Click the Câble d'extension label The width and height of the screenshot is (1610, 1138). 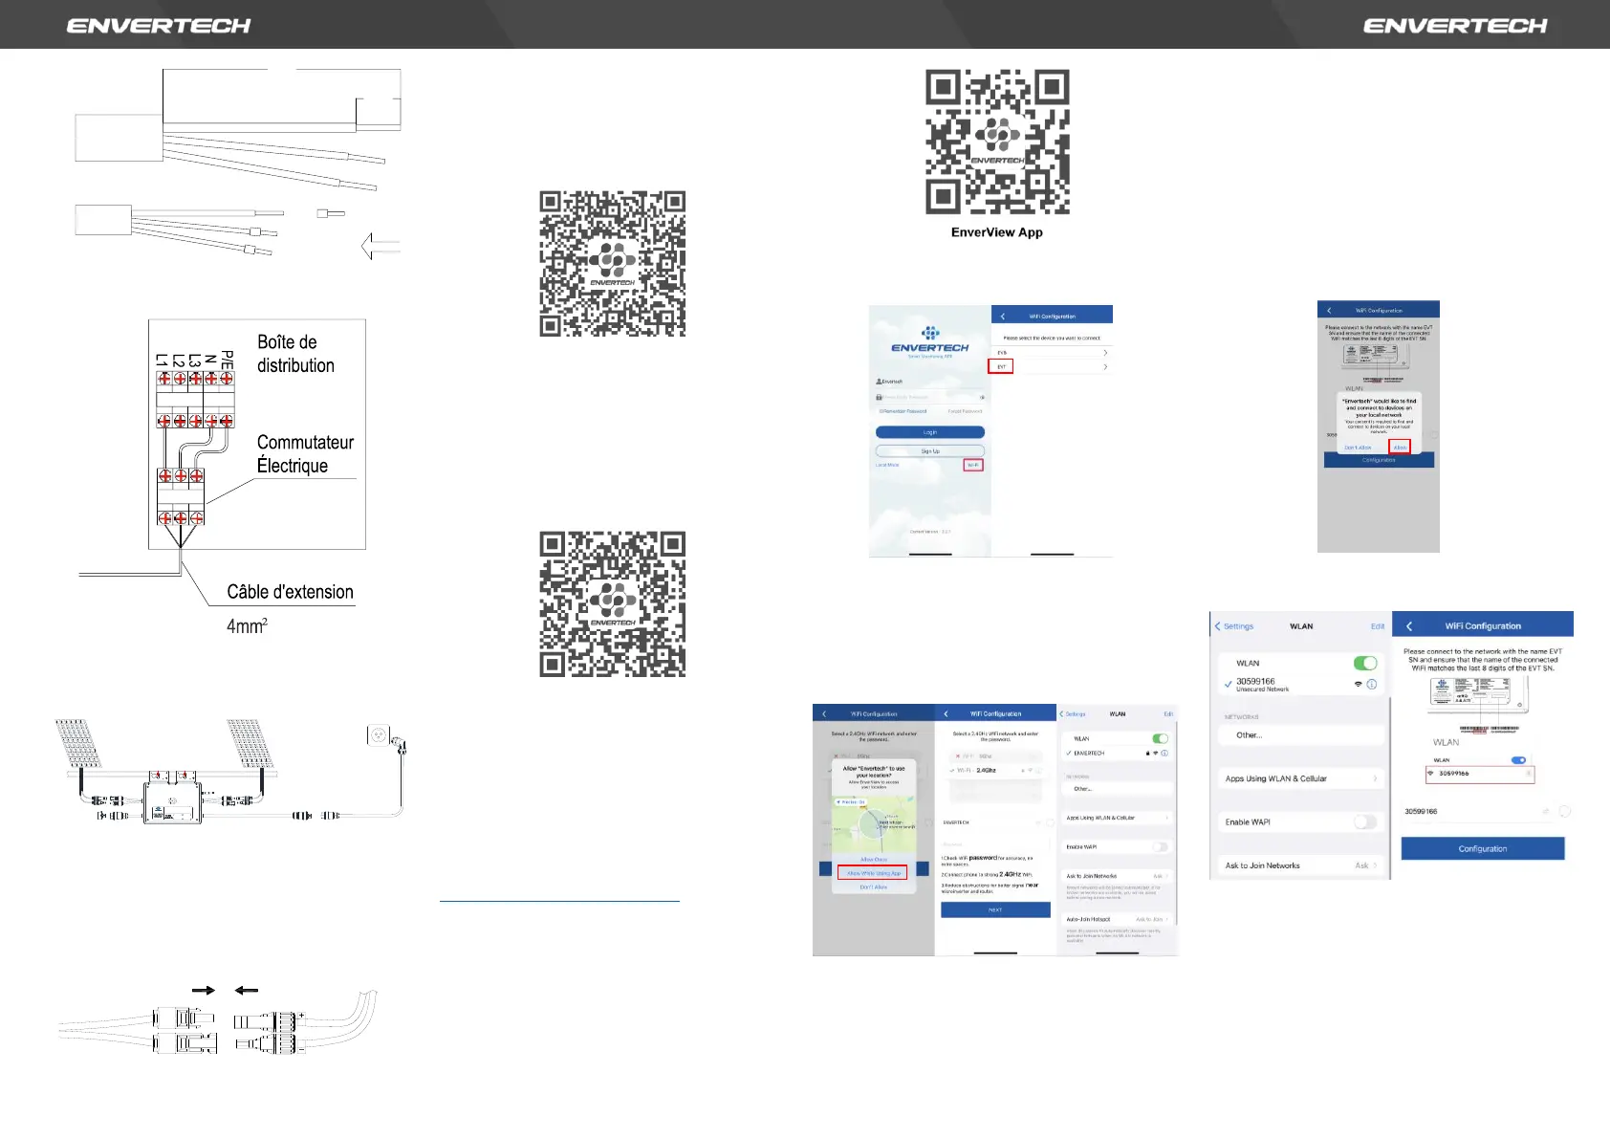[290, 592]
